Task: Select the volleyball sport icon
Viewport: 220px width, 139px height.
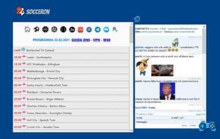Action: pos(54,30)
